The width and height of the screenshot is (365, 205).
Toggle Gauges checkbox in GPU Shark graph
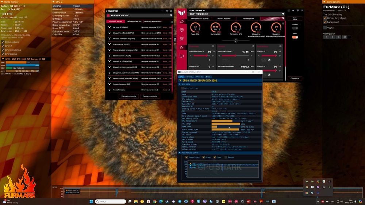(226, 157)
